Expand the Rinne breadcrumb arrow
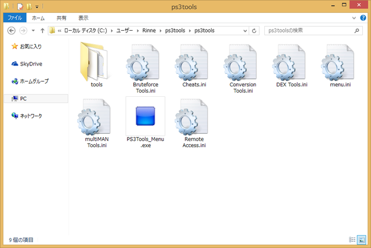The height and width of the screenshot is (248, 371). point(161,31)
